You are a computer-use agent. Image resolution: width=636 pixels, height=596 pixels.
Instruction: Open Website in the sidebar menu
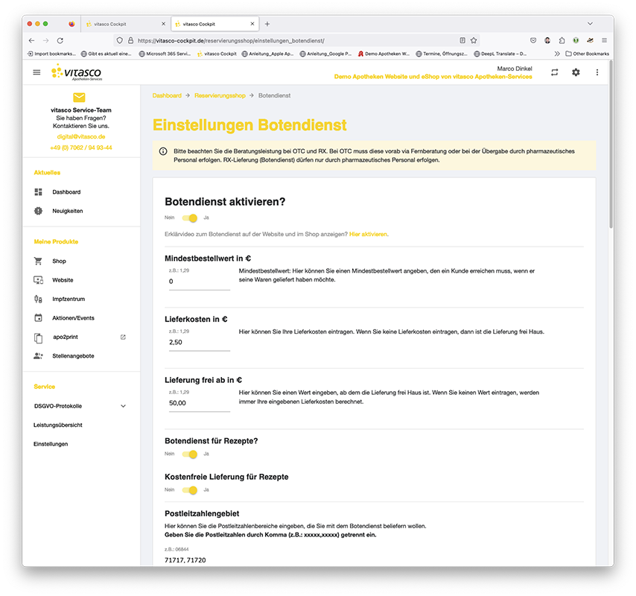[x=63, y=280]
